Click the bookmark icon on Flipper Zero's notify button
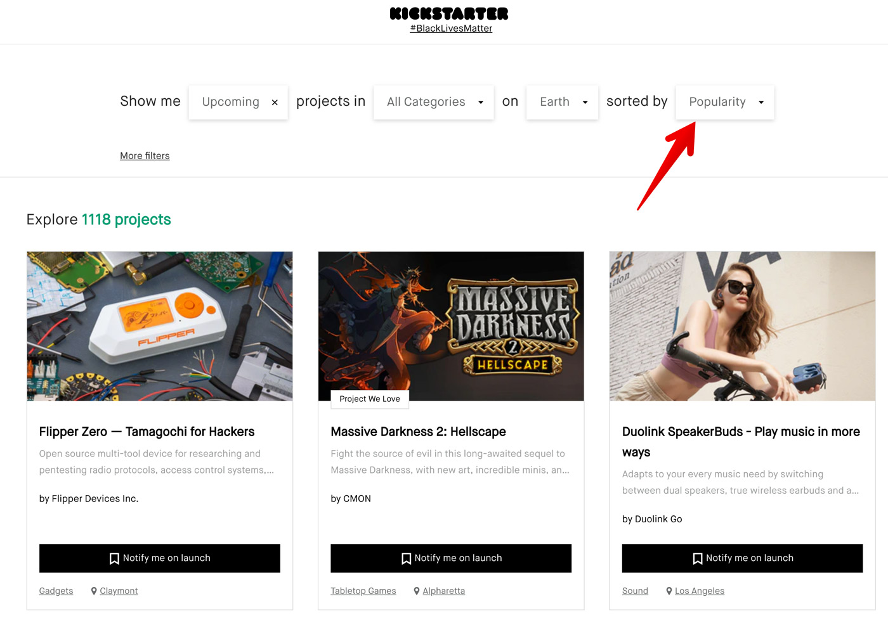 [x=114, y=558]
